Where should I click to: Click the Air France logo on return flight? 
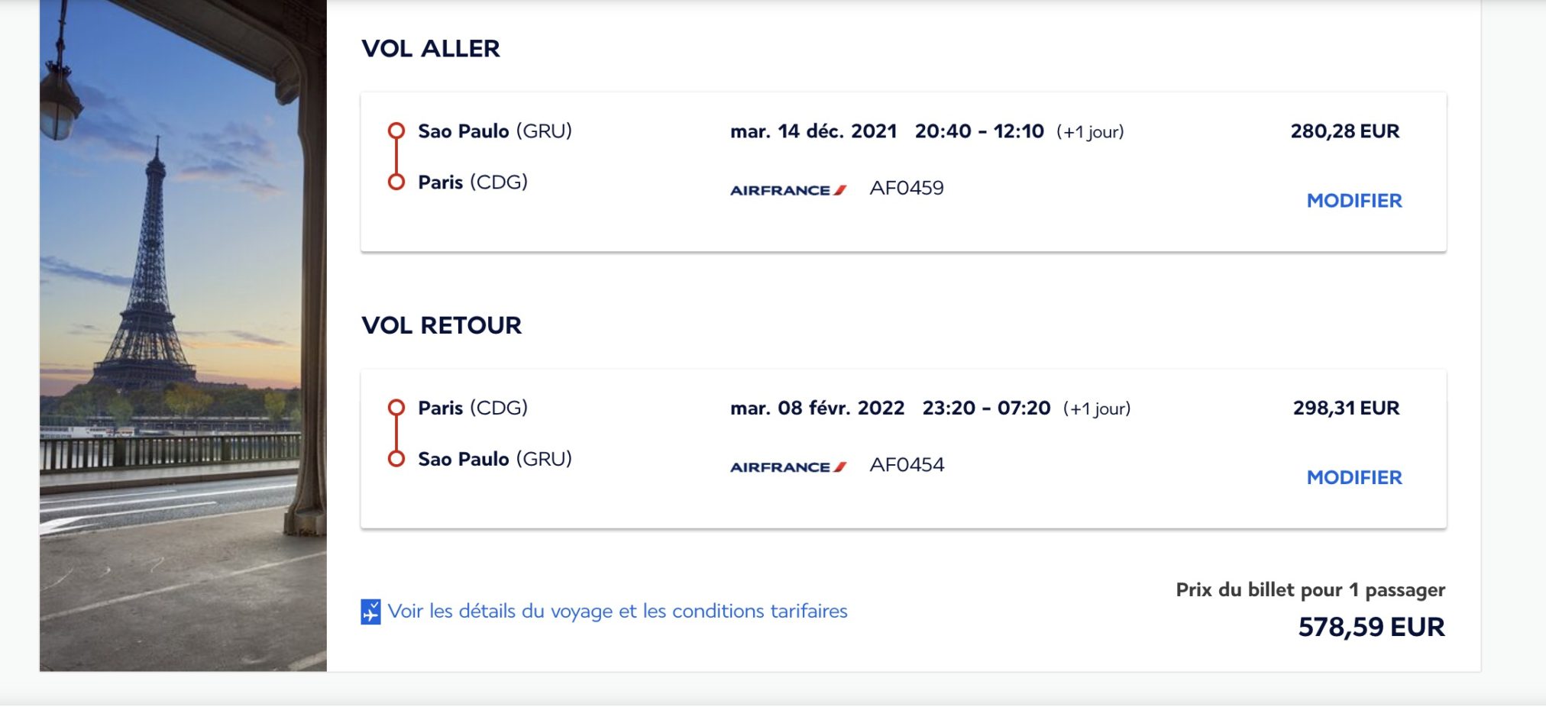coord(788,467)
